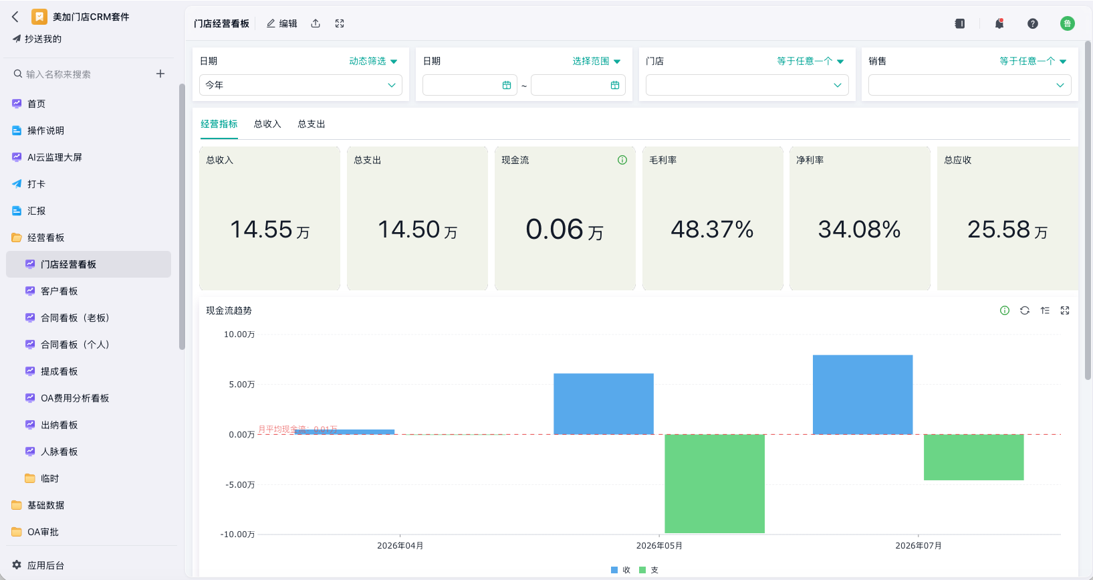Expand 现金流趋势 chart to fullscreen

(1065, 310)
